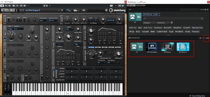Switch to the MEDIABAY tab
Viewport: 210px width, 97px height.
131,5
